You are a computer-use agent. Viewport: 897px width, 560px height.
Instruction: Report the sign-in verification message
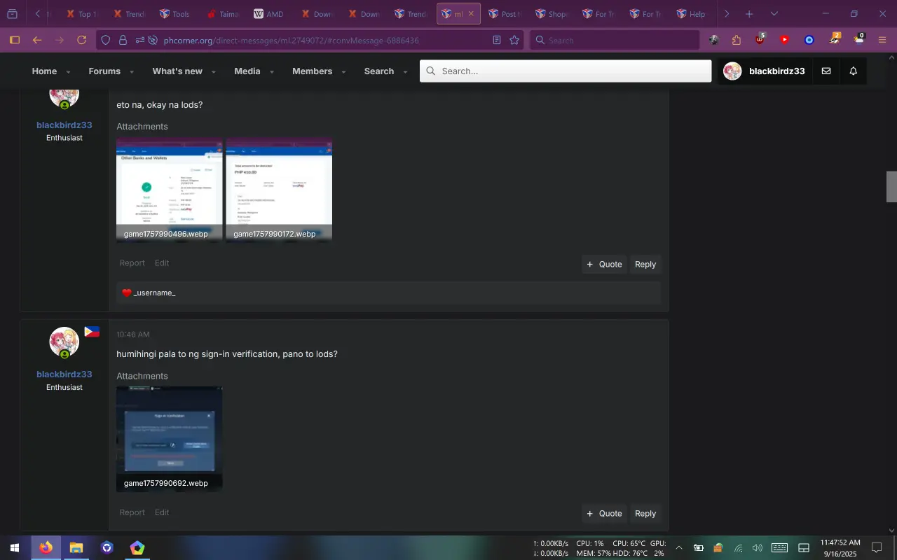(132, 512)
